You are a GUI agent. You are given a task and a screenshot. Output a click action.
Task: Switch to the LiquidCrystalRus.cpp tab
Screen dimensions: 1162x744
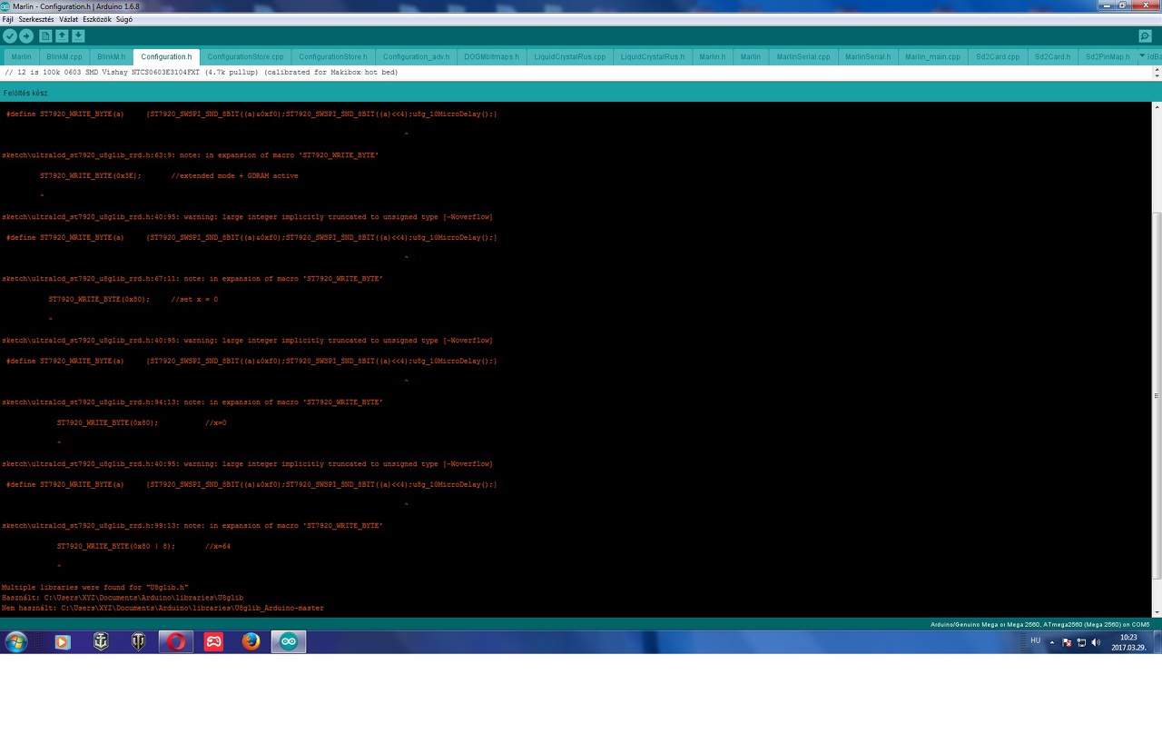coord(569,56)
